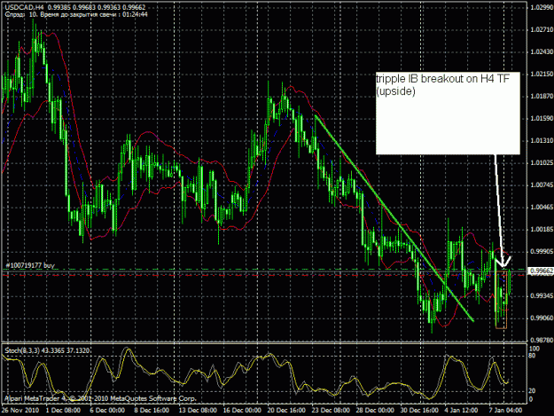Click the 1.00185 price scale value
This screenshot has height=416, width=554.
(x=542, y=230)
